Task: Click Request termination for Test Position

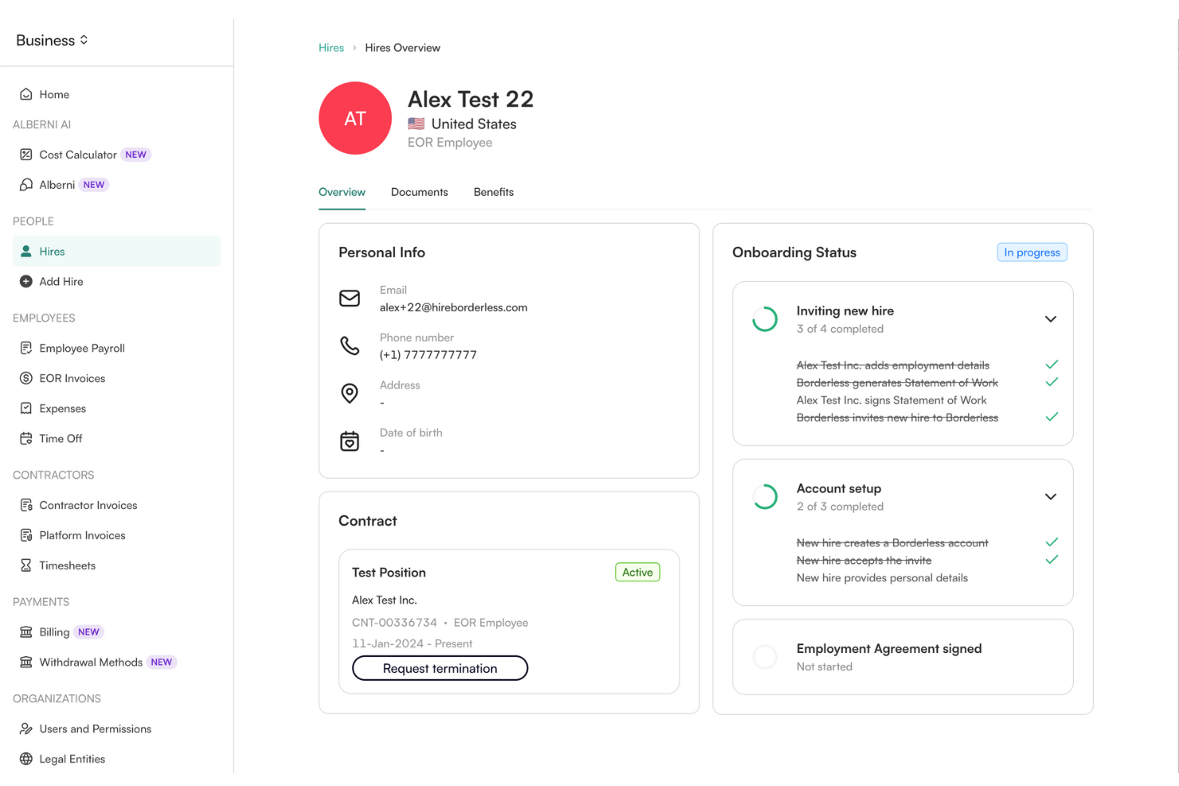Action: (439, 668)
